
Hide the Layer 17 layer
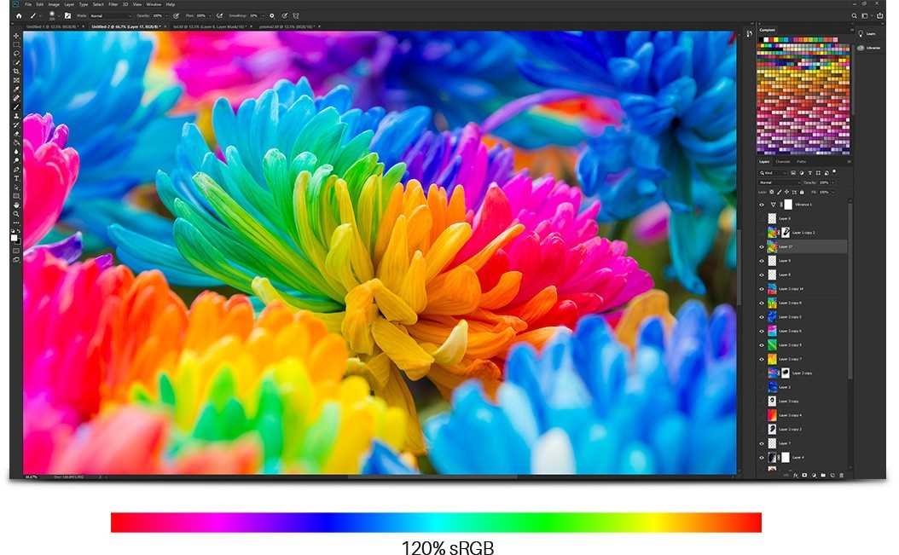[762, 246]
